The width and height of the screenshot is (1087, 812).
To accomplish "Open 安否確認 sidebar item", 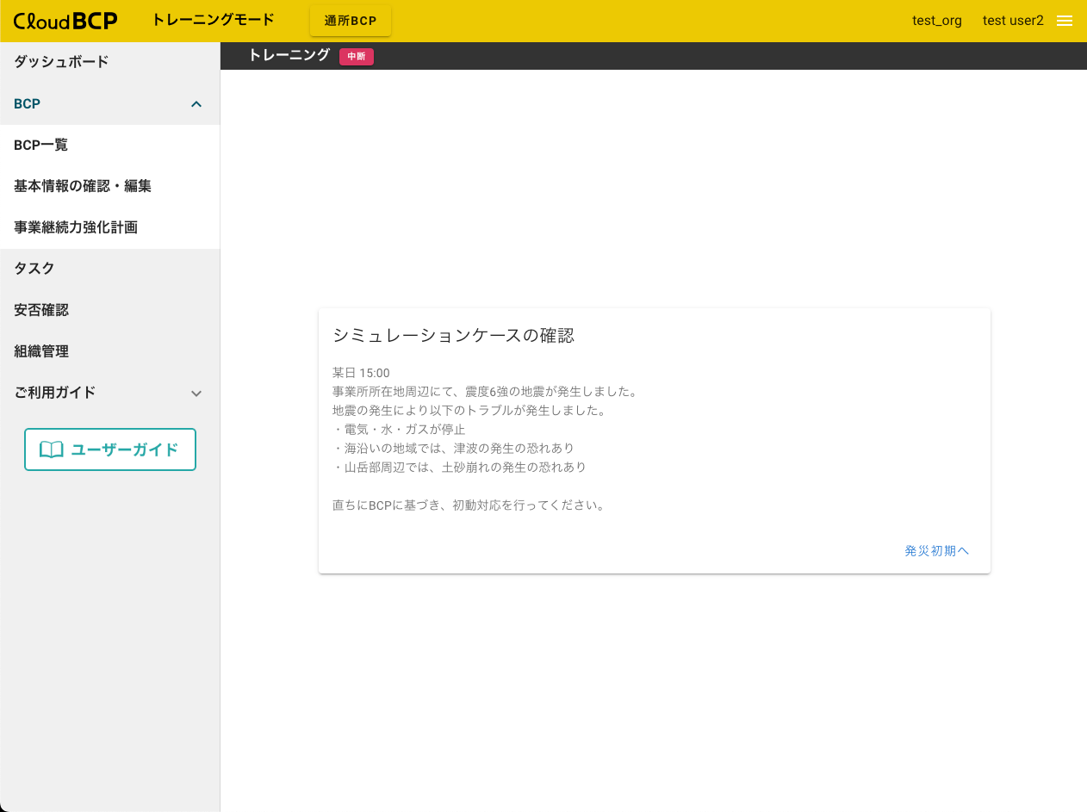I will pyautogui.click(x=41, y=310).
